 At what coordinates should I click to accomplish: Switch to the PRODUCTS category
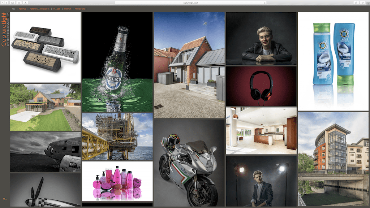tap(80, 9)
